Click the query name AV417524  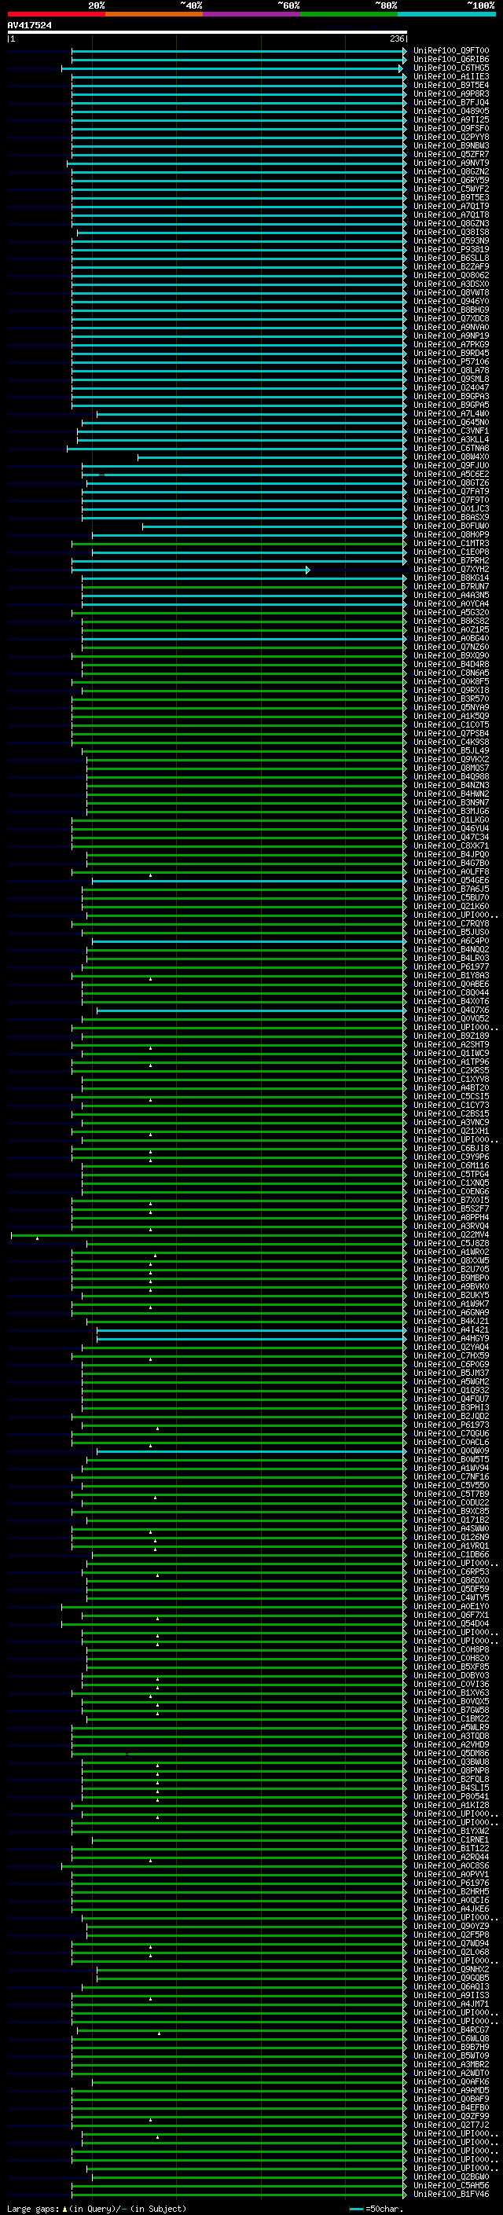click(x=29, y=25)
